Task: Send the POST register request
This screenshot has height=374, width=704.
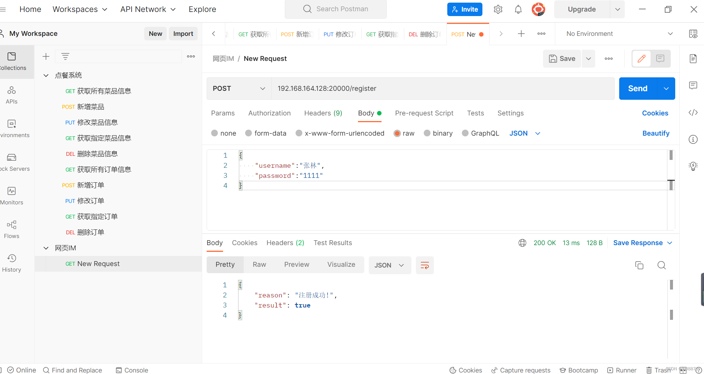Action: point(637,89)
